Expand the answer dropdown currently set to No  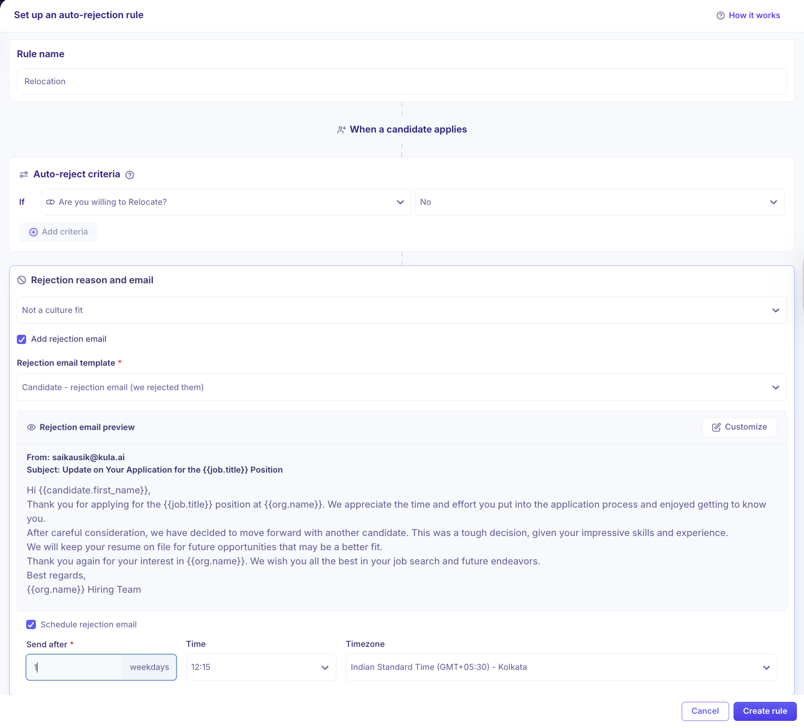click(x=600, y=202)
